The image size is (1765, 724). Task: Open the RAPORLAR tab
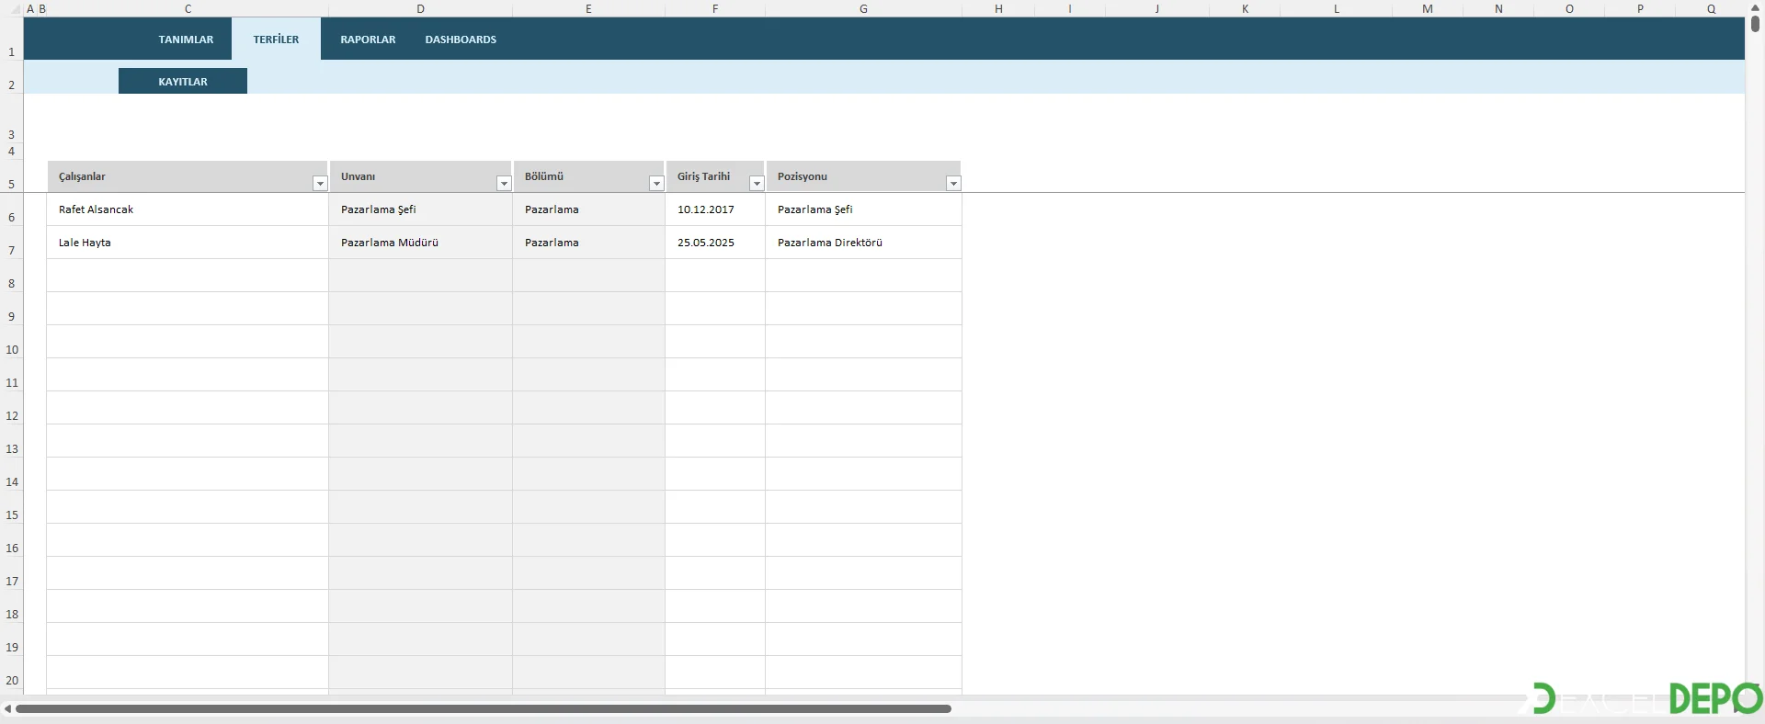point(368,40)
